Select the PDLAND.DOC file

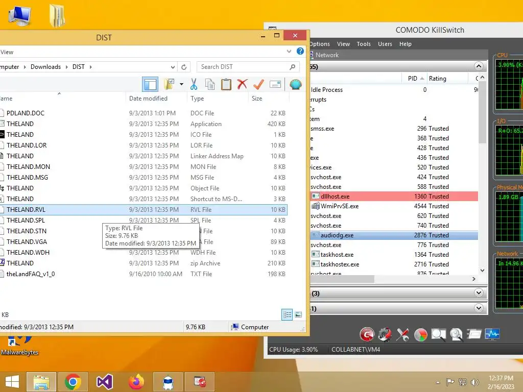point(144,113)
